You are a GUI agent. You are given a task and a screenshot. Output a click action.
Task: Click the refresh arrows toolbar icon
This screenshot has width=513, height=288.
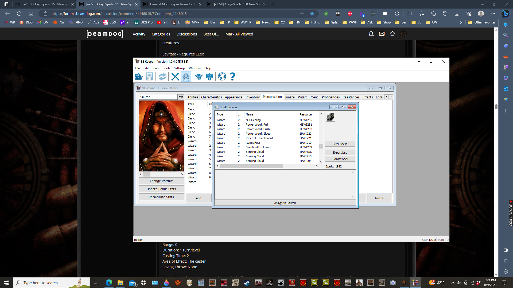tap(162, 77)
